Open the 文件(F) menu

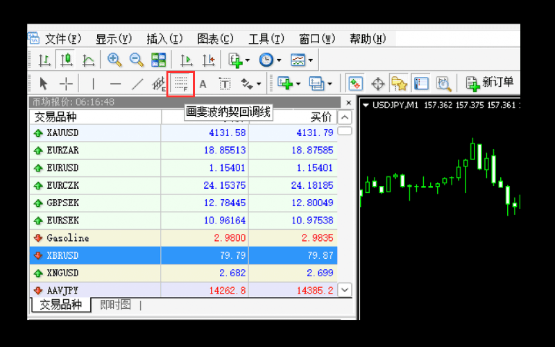(x=63, y=39)
